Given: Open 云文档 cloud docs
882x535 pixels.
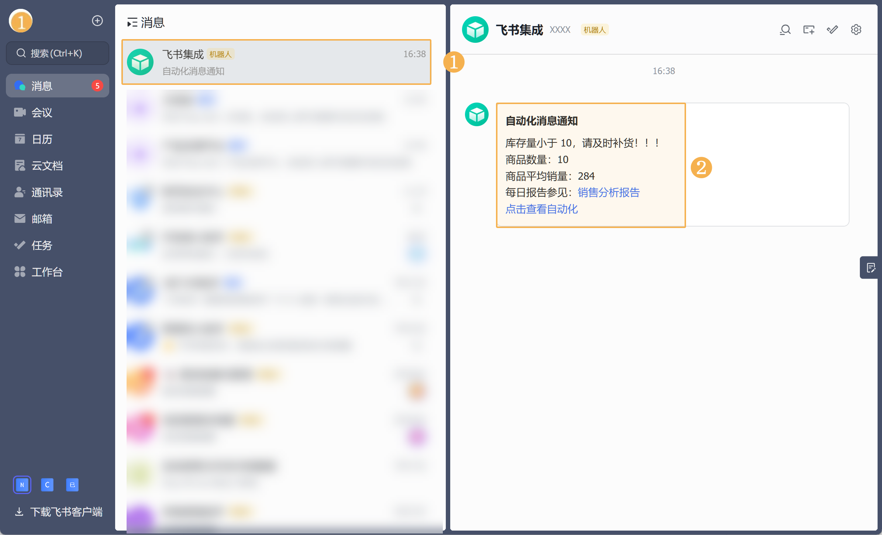Looking at the screenshot, I should [x=46, y=166].
